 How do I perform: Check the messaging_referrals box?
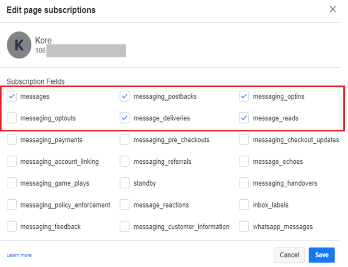pos(125,162)
